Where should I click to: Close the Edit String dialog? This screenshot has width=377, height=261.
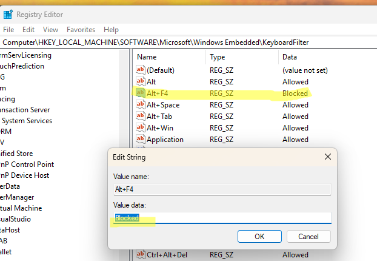328,157
